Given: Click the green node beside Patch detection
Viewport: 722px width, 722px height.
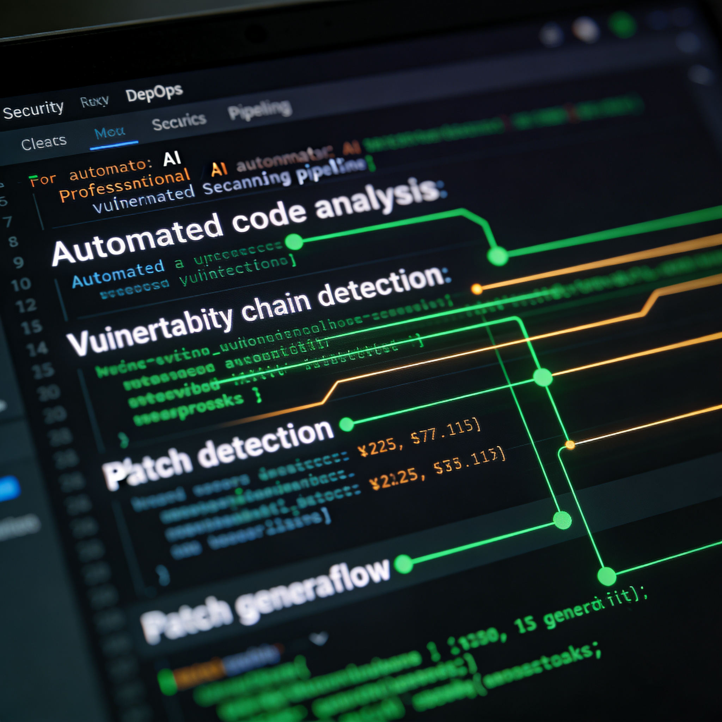Looking at the screenshot, I should 347,424.
